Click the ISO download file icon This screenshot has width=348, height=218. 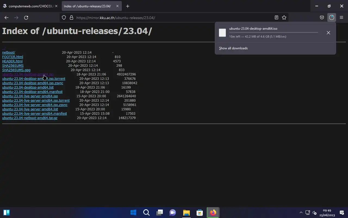(222, 33)
